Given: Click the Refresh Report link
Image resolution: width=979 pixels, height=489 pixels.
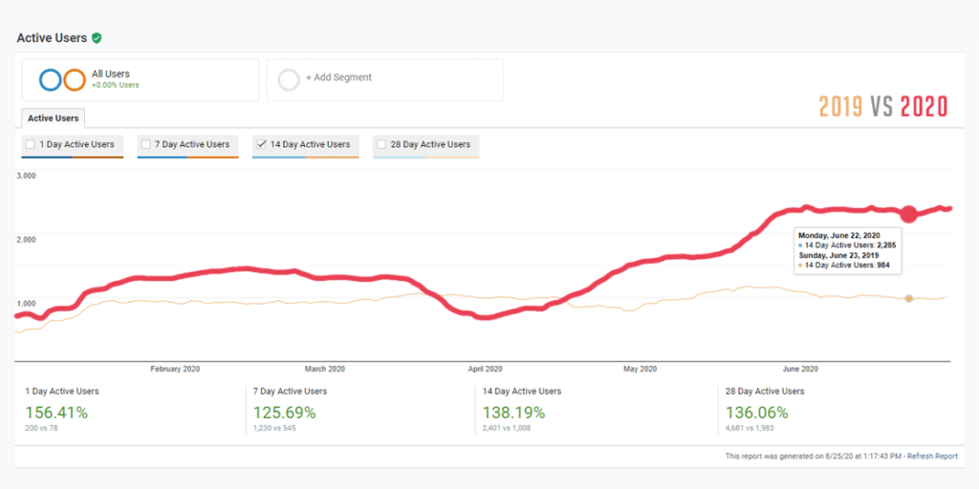Looking at the screenshot, I should coord(932,457).
